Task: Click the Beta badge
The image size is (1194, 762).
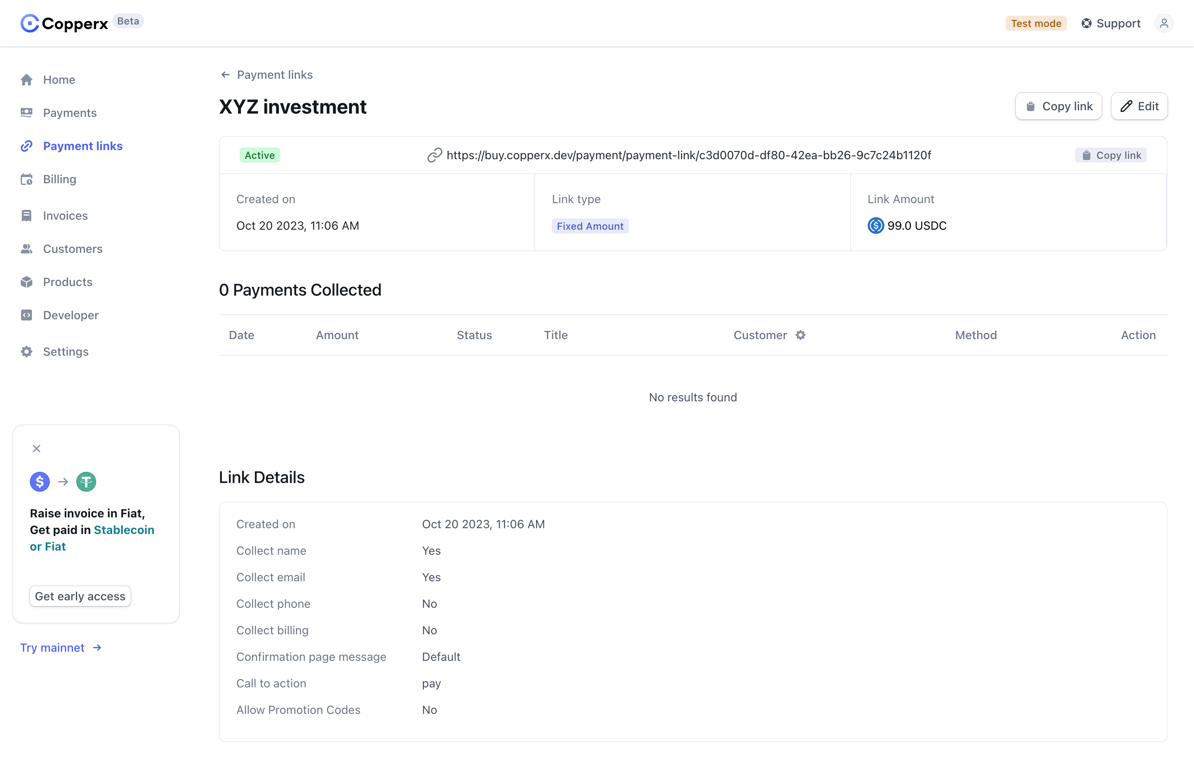Action: [128, 21]
